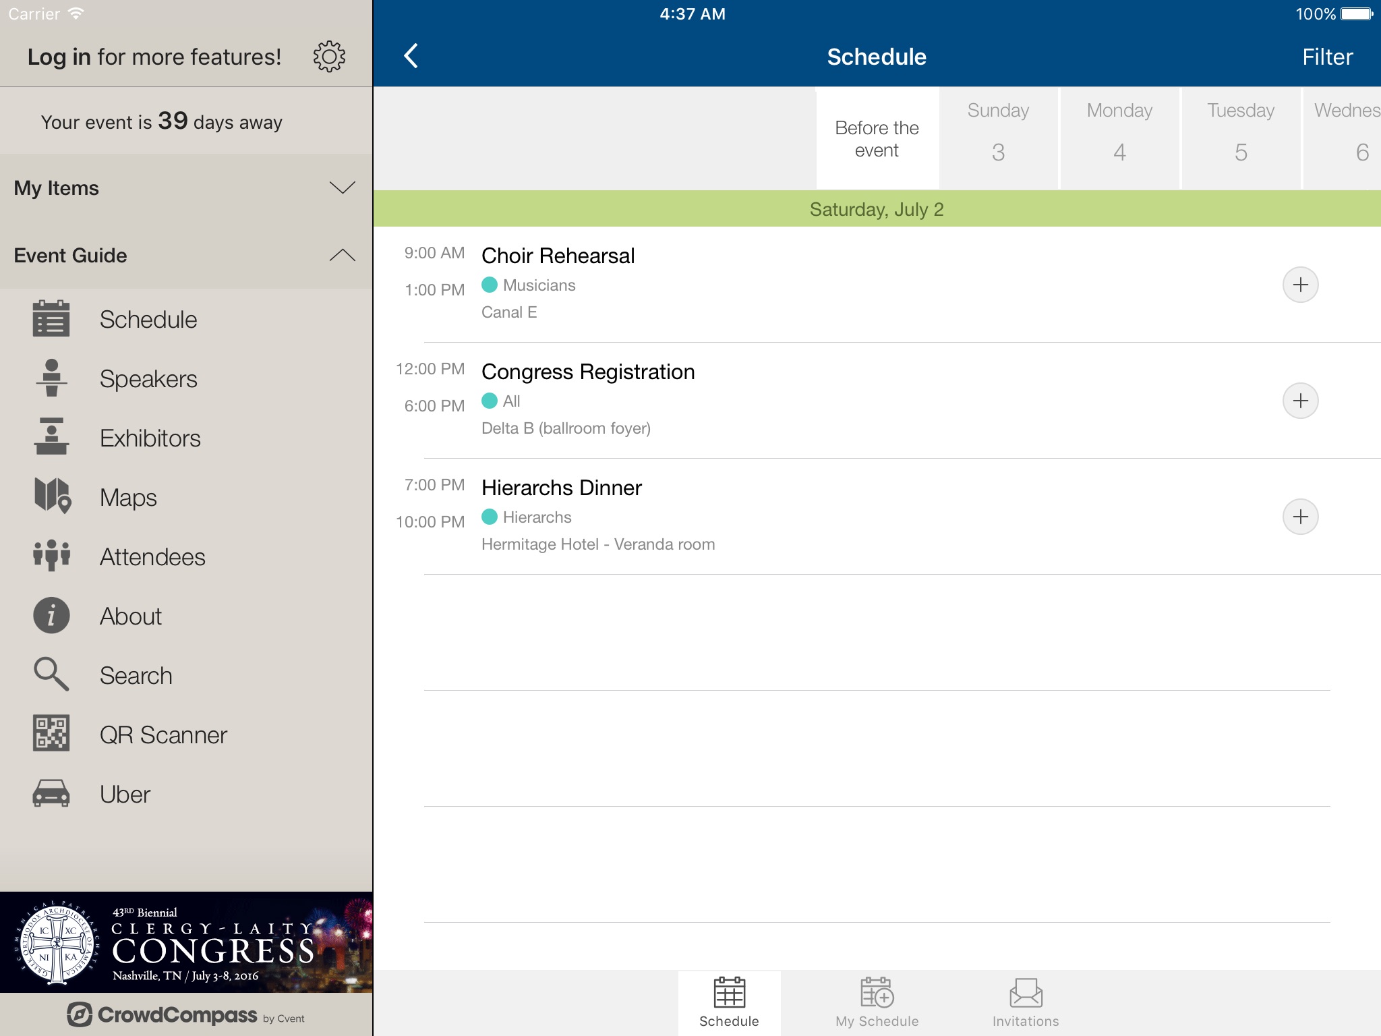
Task: Toggle filter options for schedule
Action: (1328, 57)
